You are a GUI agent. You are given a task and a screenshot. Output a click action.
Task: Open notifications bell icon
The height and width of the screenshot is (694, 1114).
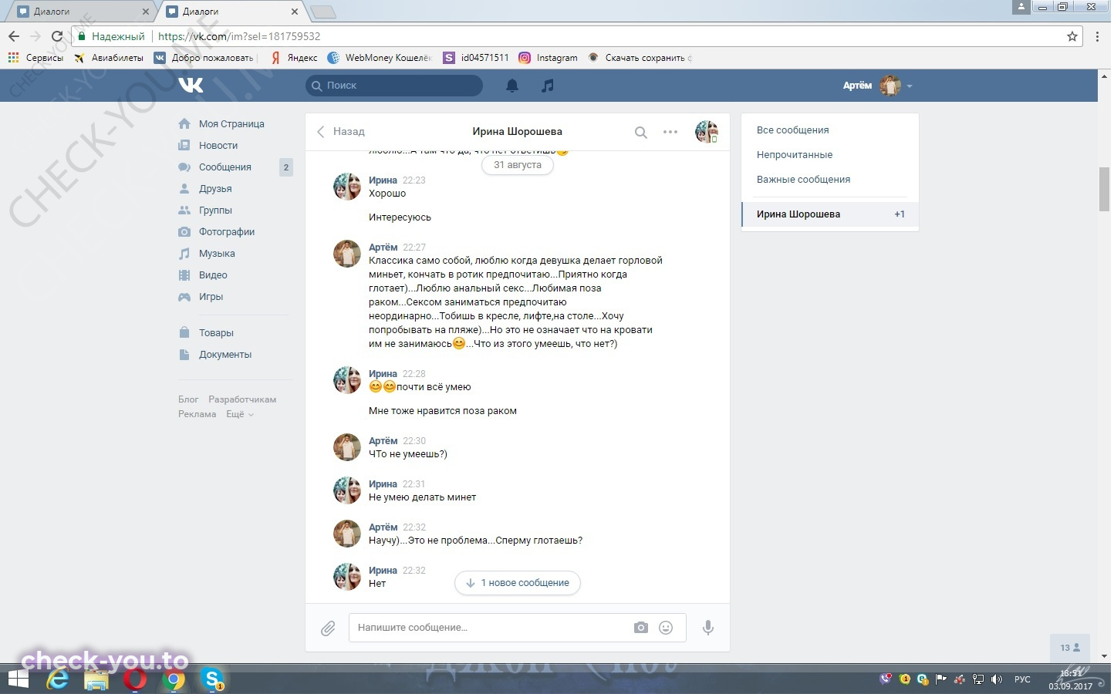(512, 86)
